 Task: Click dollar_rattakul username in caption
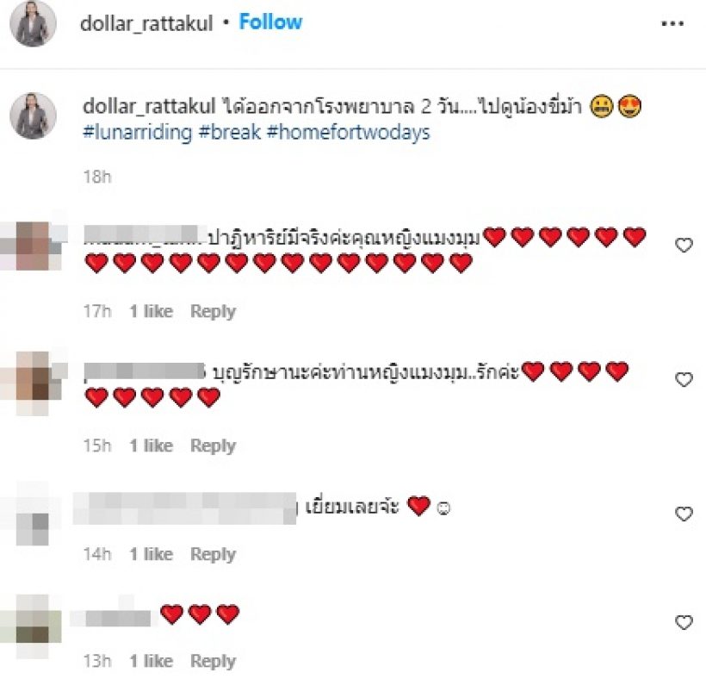click(149, 106)
